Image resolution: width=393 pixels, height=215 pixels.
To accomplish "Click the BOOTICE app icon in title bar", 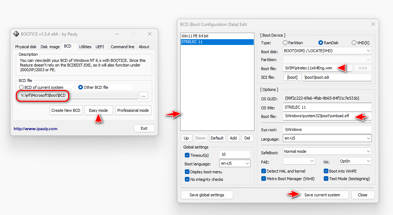I will tap(16, 34).
